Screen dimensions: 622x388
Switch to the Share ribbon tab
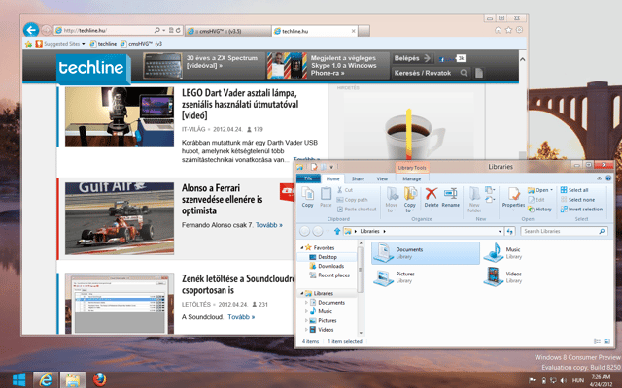pos(358,178)
